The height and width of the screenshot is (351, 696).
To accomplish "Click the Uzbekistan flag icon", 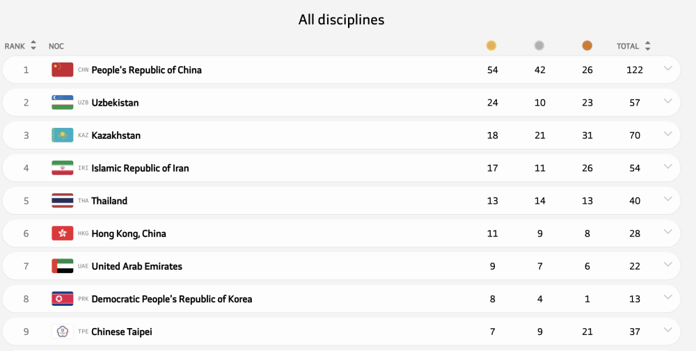I will coord(63,102).
